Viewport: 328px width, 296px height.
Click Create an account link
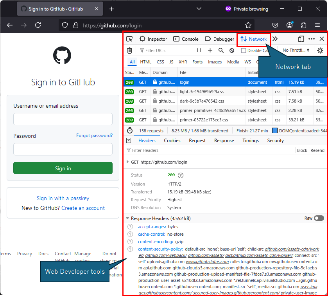coord(83,208)
